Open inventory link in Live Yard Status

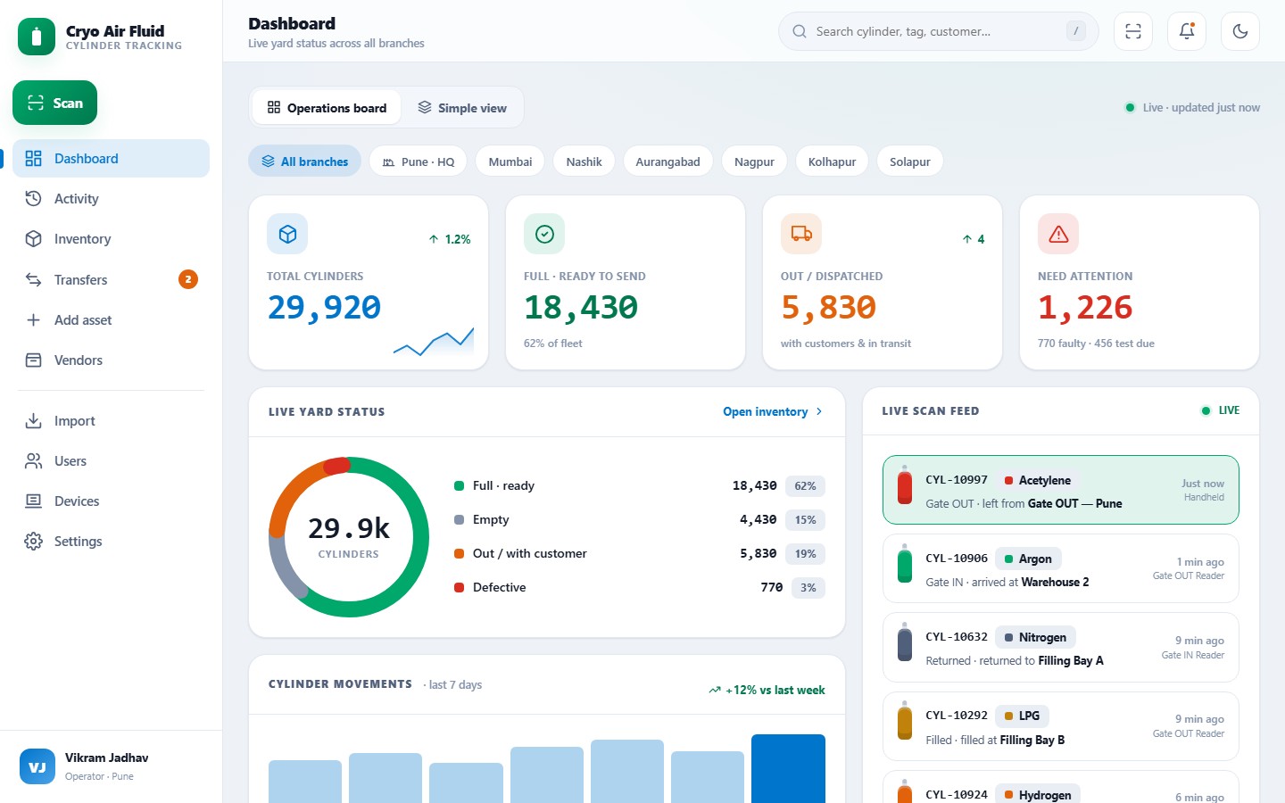pyautogui.click(x=773, y=411)
